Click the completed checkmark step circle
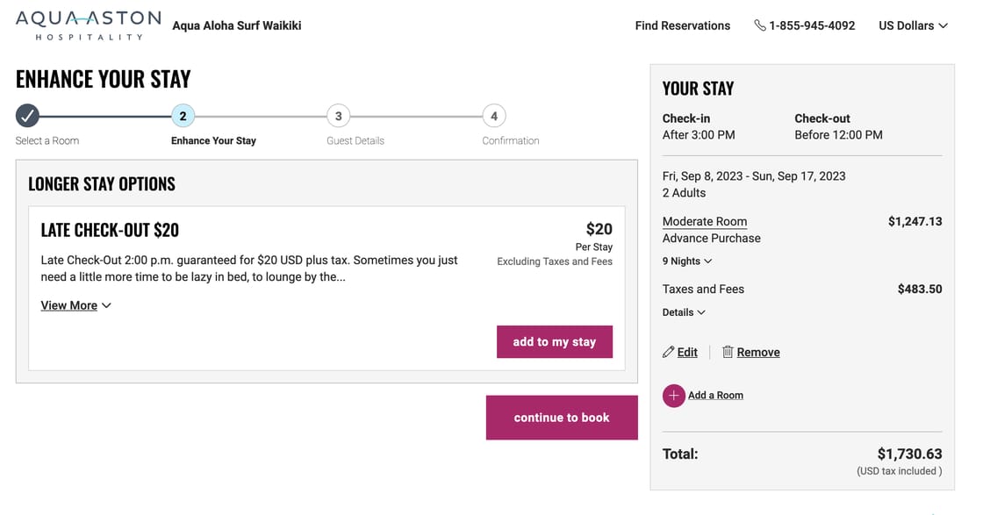Screen dimensions: 990x515 point(27,116)
